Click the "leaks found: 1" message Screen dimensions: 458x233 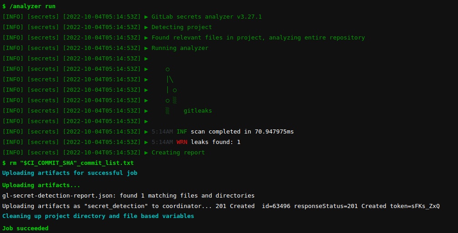click(215, 142)
